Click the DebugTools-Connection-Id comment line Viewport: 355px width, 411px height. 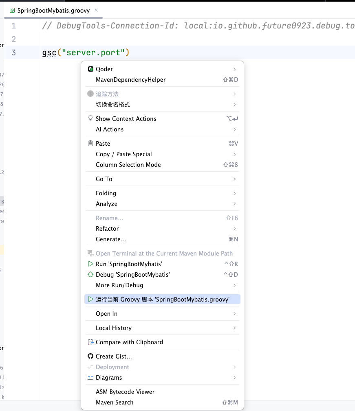pyautogui.click(x=198, y=26)
